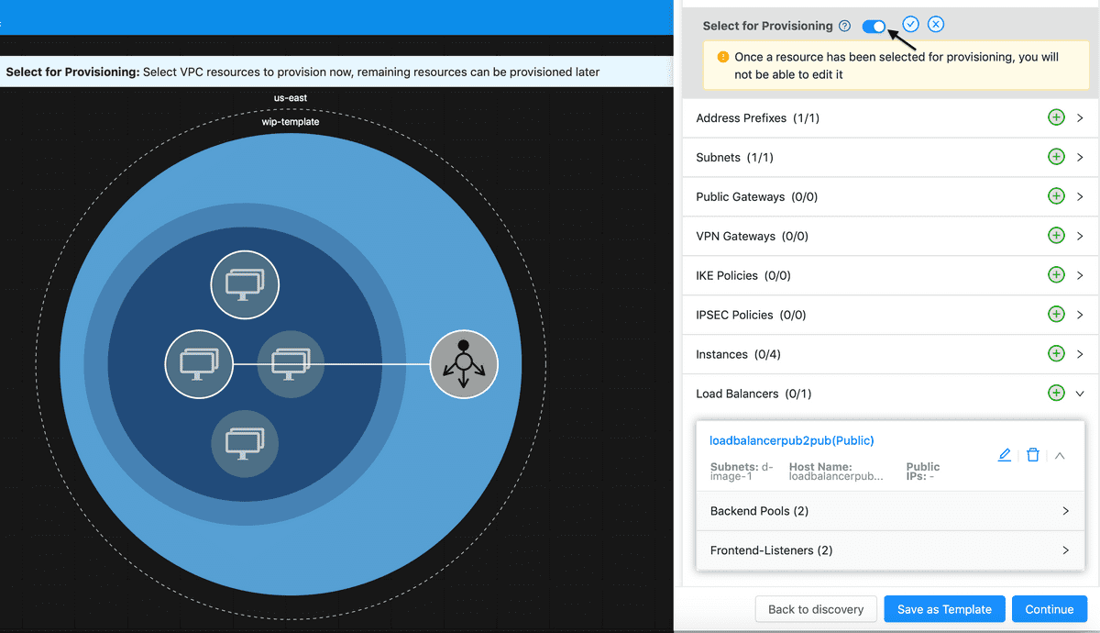This screenshot has height=633, width=1100.
Task: Click the Host Name value loadbalancerpub...
Action: click(x=836, y=477)
